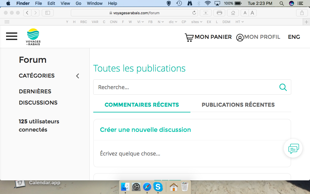This screenshot has width=310, height=194.
Task: Open Siri from the menu bar
Action: pyautogui.click(x=292, y=3)
